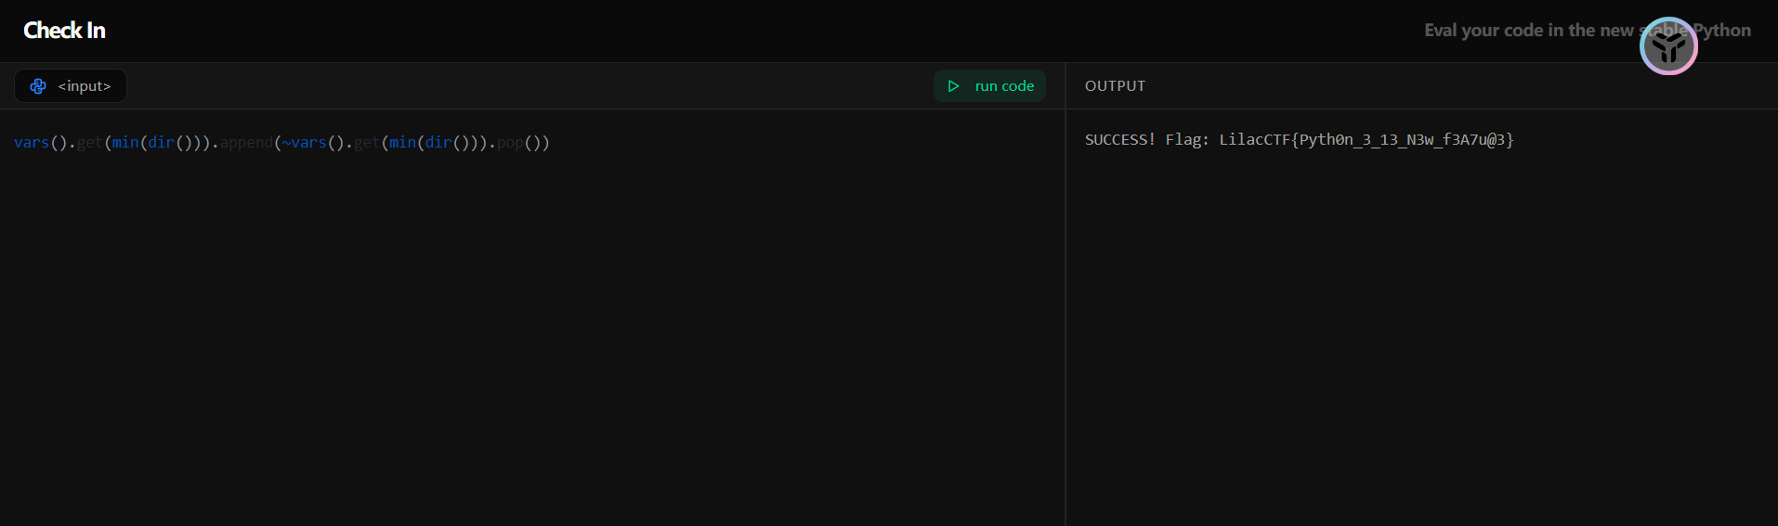Place cursor on the append token in the code
Image resolution: width=1778 pixels, height=526 pixels.
pos(246,143)
